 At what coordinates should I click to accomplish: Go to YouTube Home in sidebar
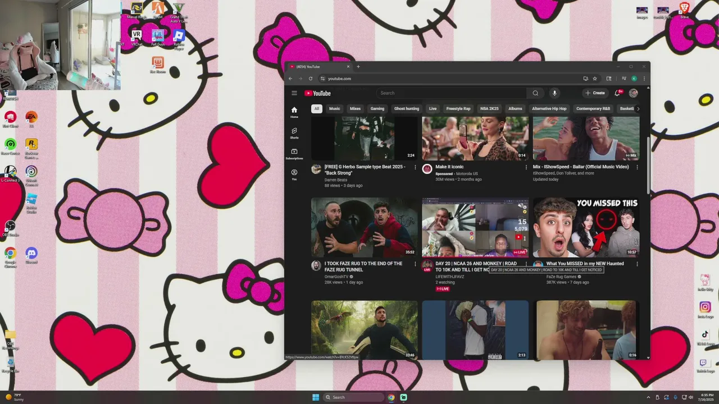tap(294, 112)
